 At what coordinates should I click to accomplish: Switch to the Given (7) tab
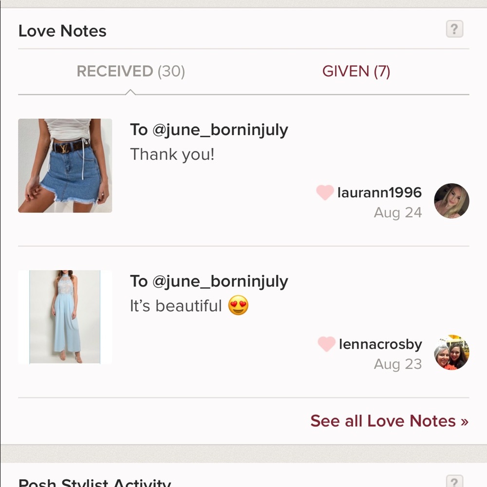(356, 72)
